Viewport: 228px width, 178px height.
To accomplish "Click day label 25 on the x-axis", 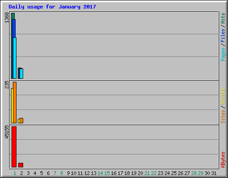I will pos(174,173).
